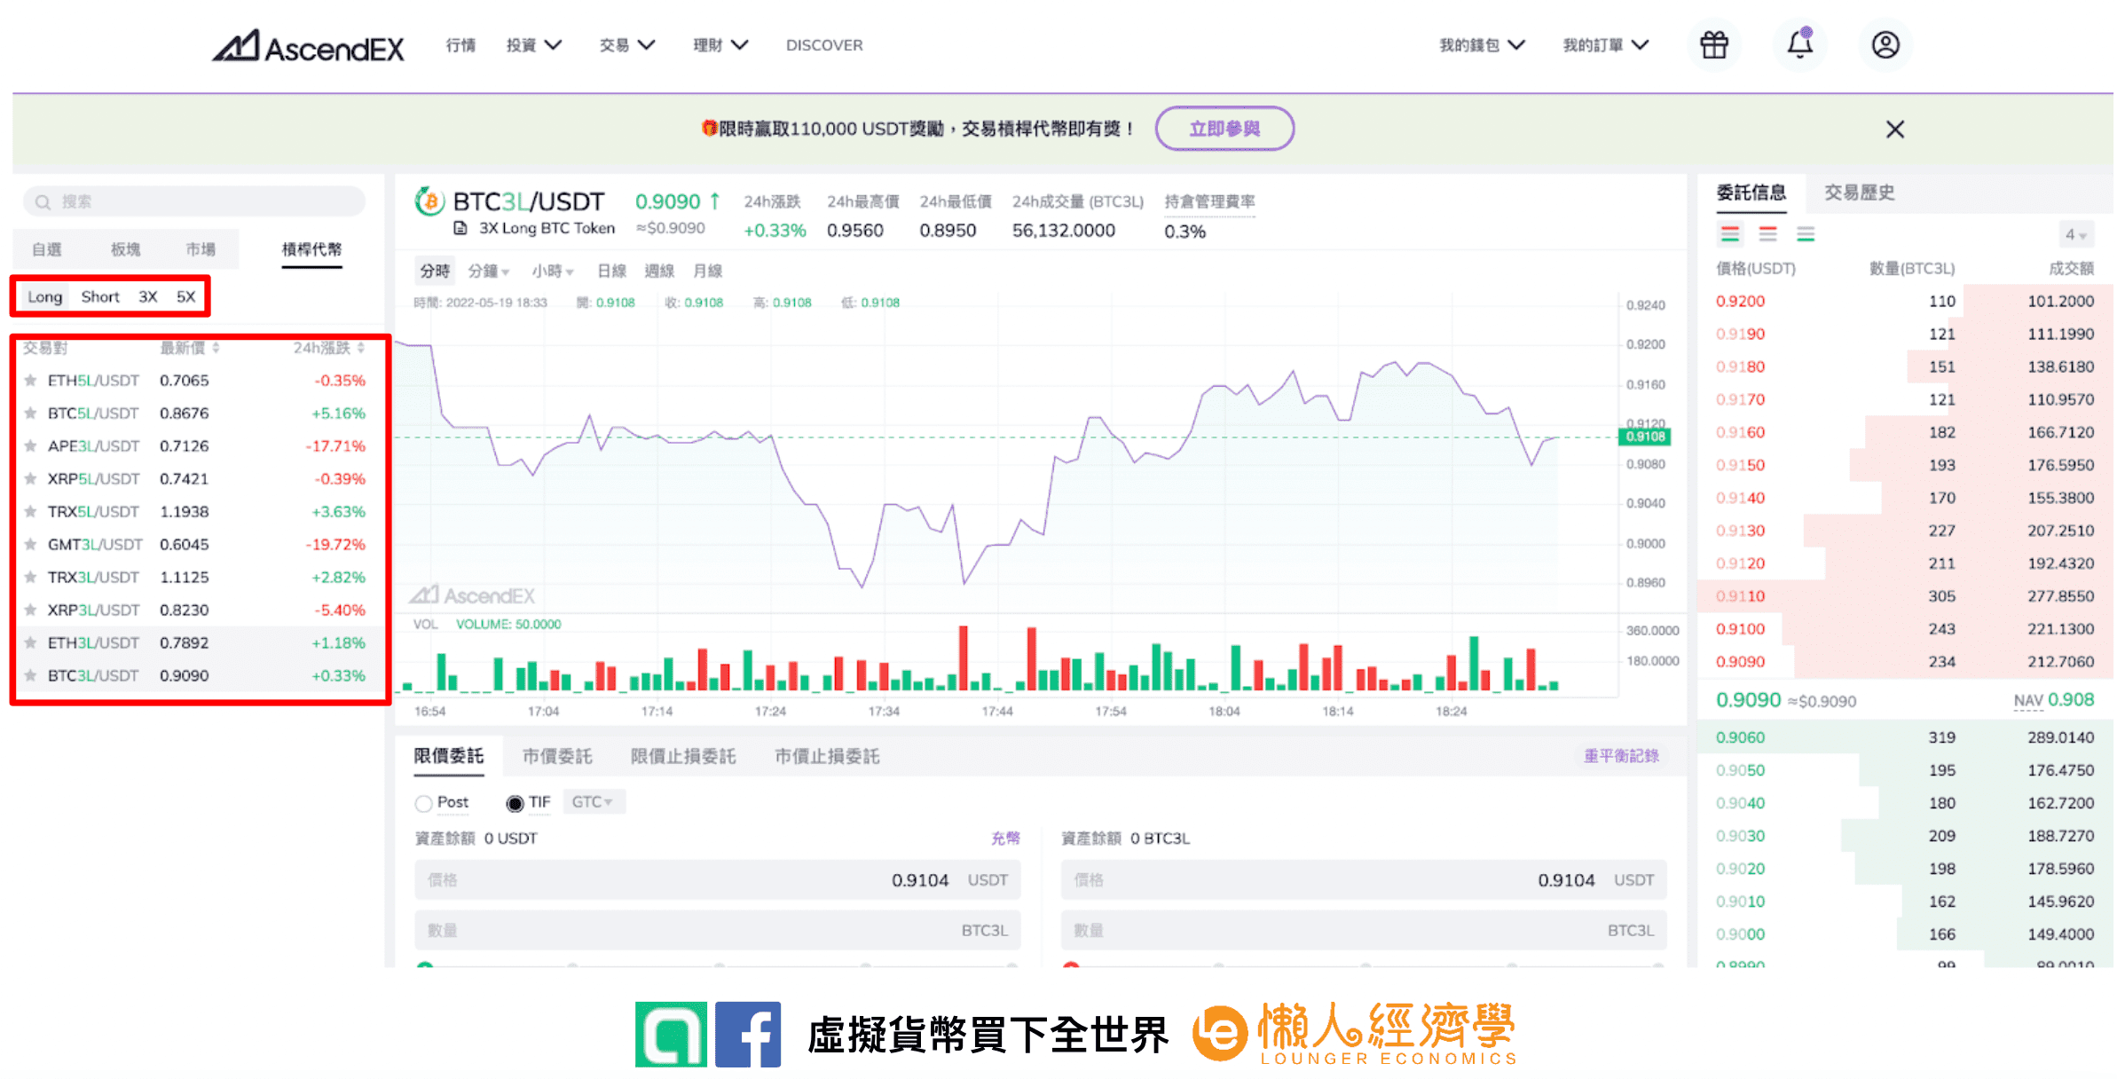Switch to the 板塊 tab
Viewport: 2117px width, 1079px height.
point(125,250)
